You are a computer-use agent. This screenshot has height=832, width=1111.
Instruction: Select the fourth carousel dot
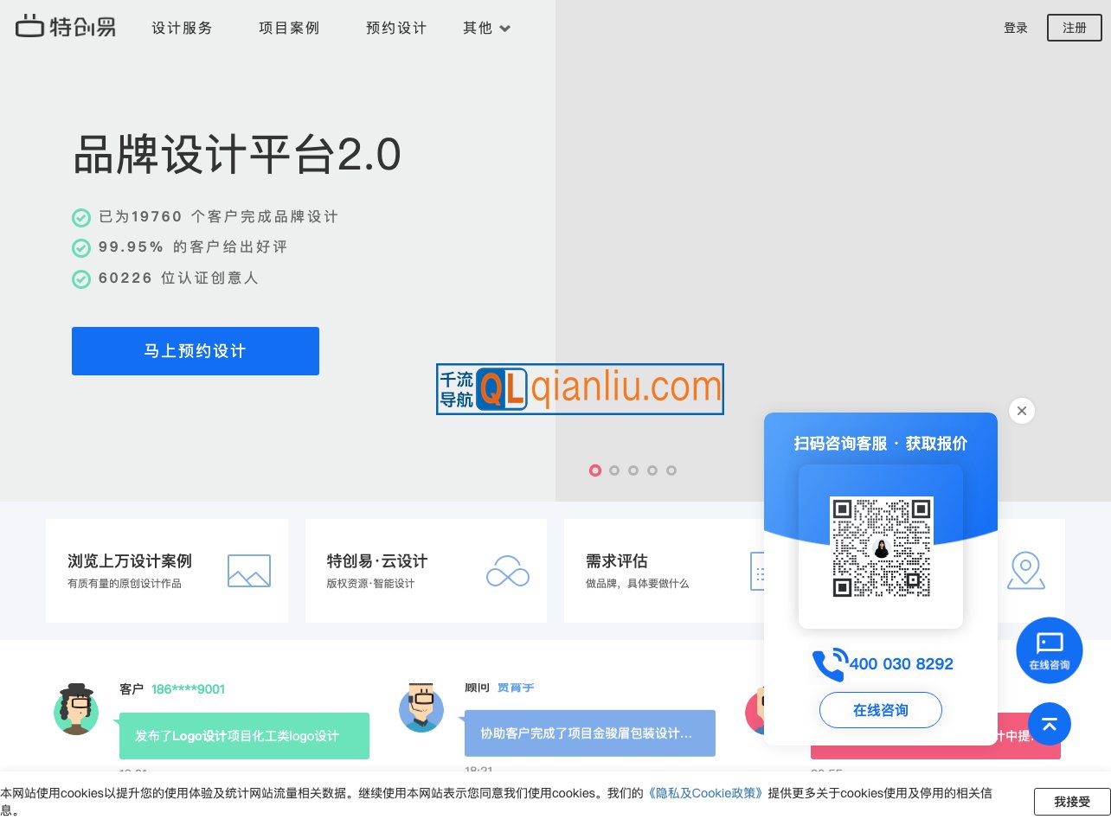pos(652,470)
